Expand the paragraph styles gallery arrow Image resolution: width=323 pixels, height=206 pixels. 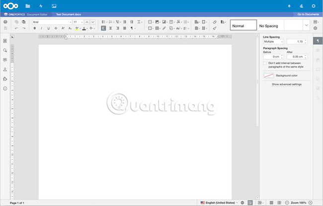coord(306,25)
